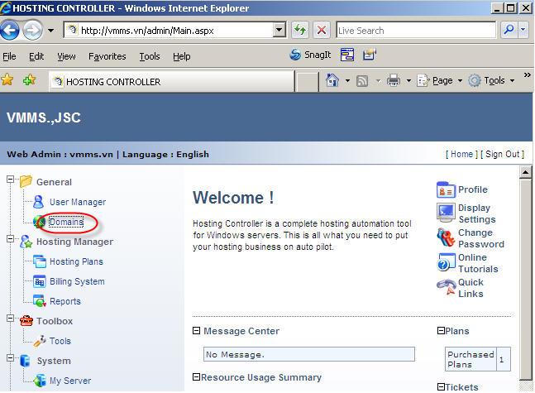The image size is (535, 393).
Task: Click the Home house icon in command bar
Action: pos(332,80)
